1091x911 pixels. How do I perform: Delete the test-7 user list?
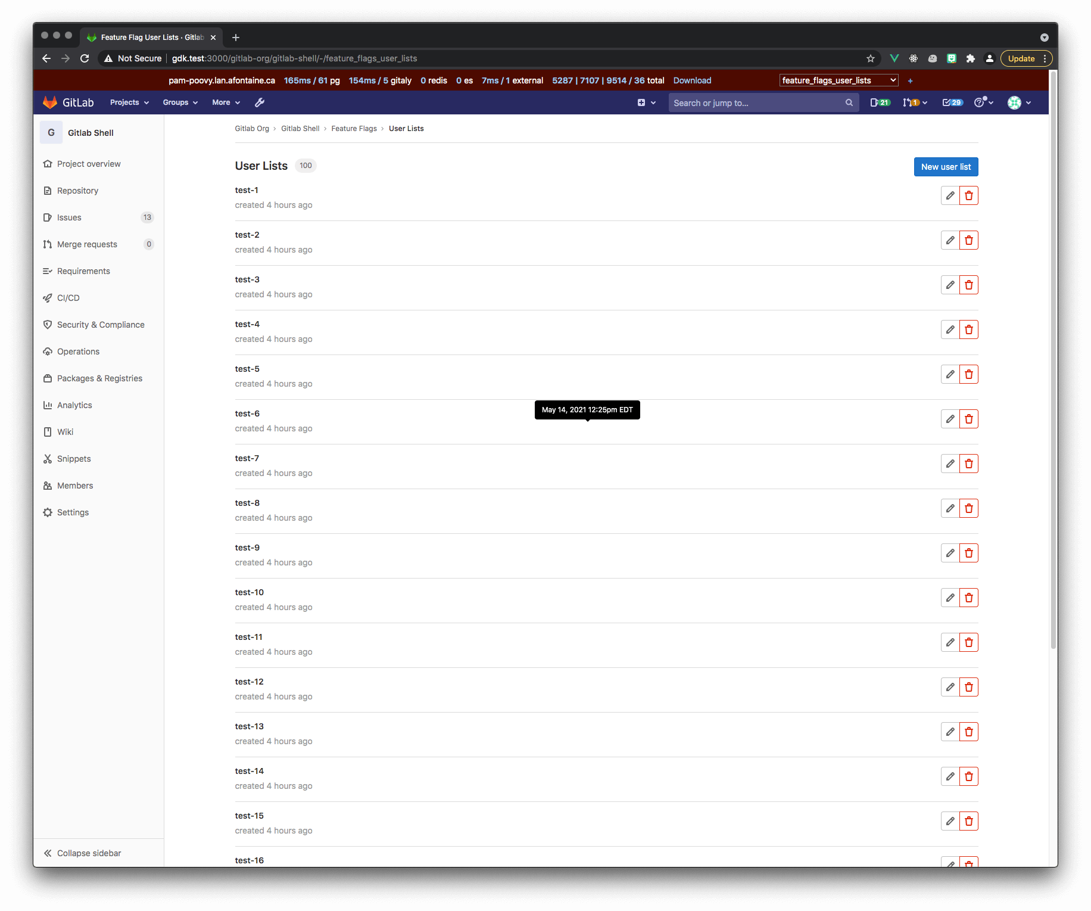pos(969,463)
